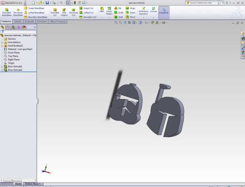Select the Revolved Cut tool
This screenshot has width=245, height=187.
coord(73,12)
